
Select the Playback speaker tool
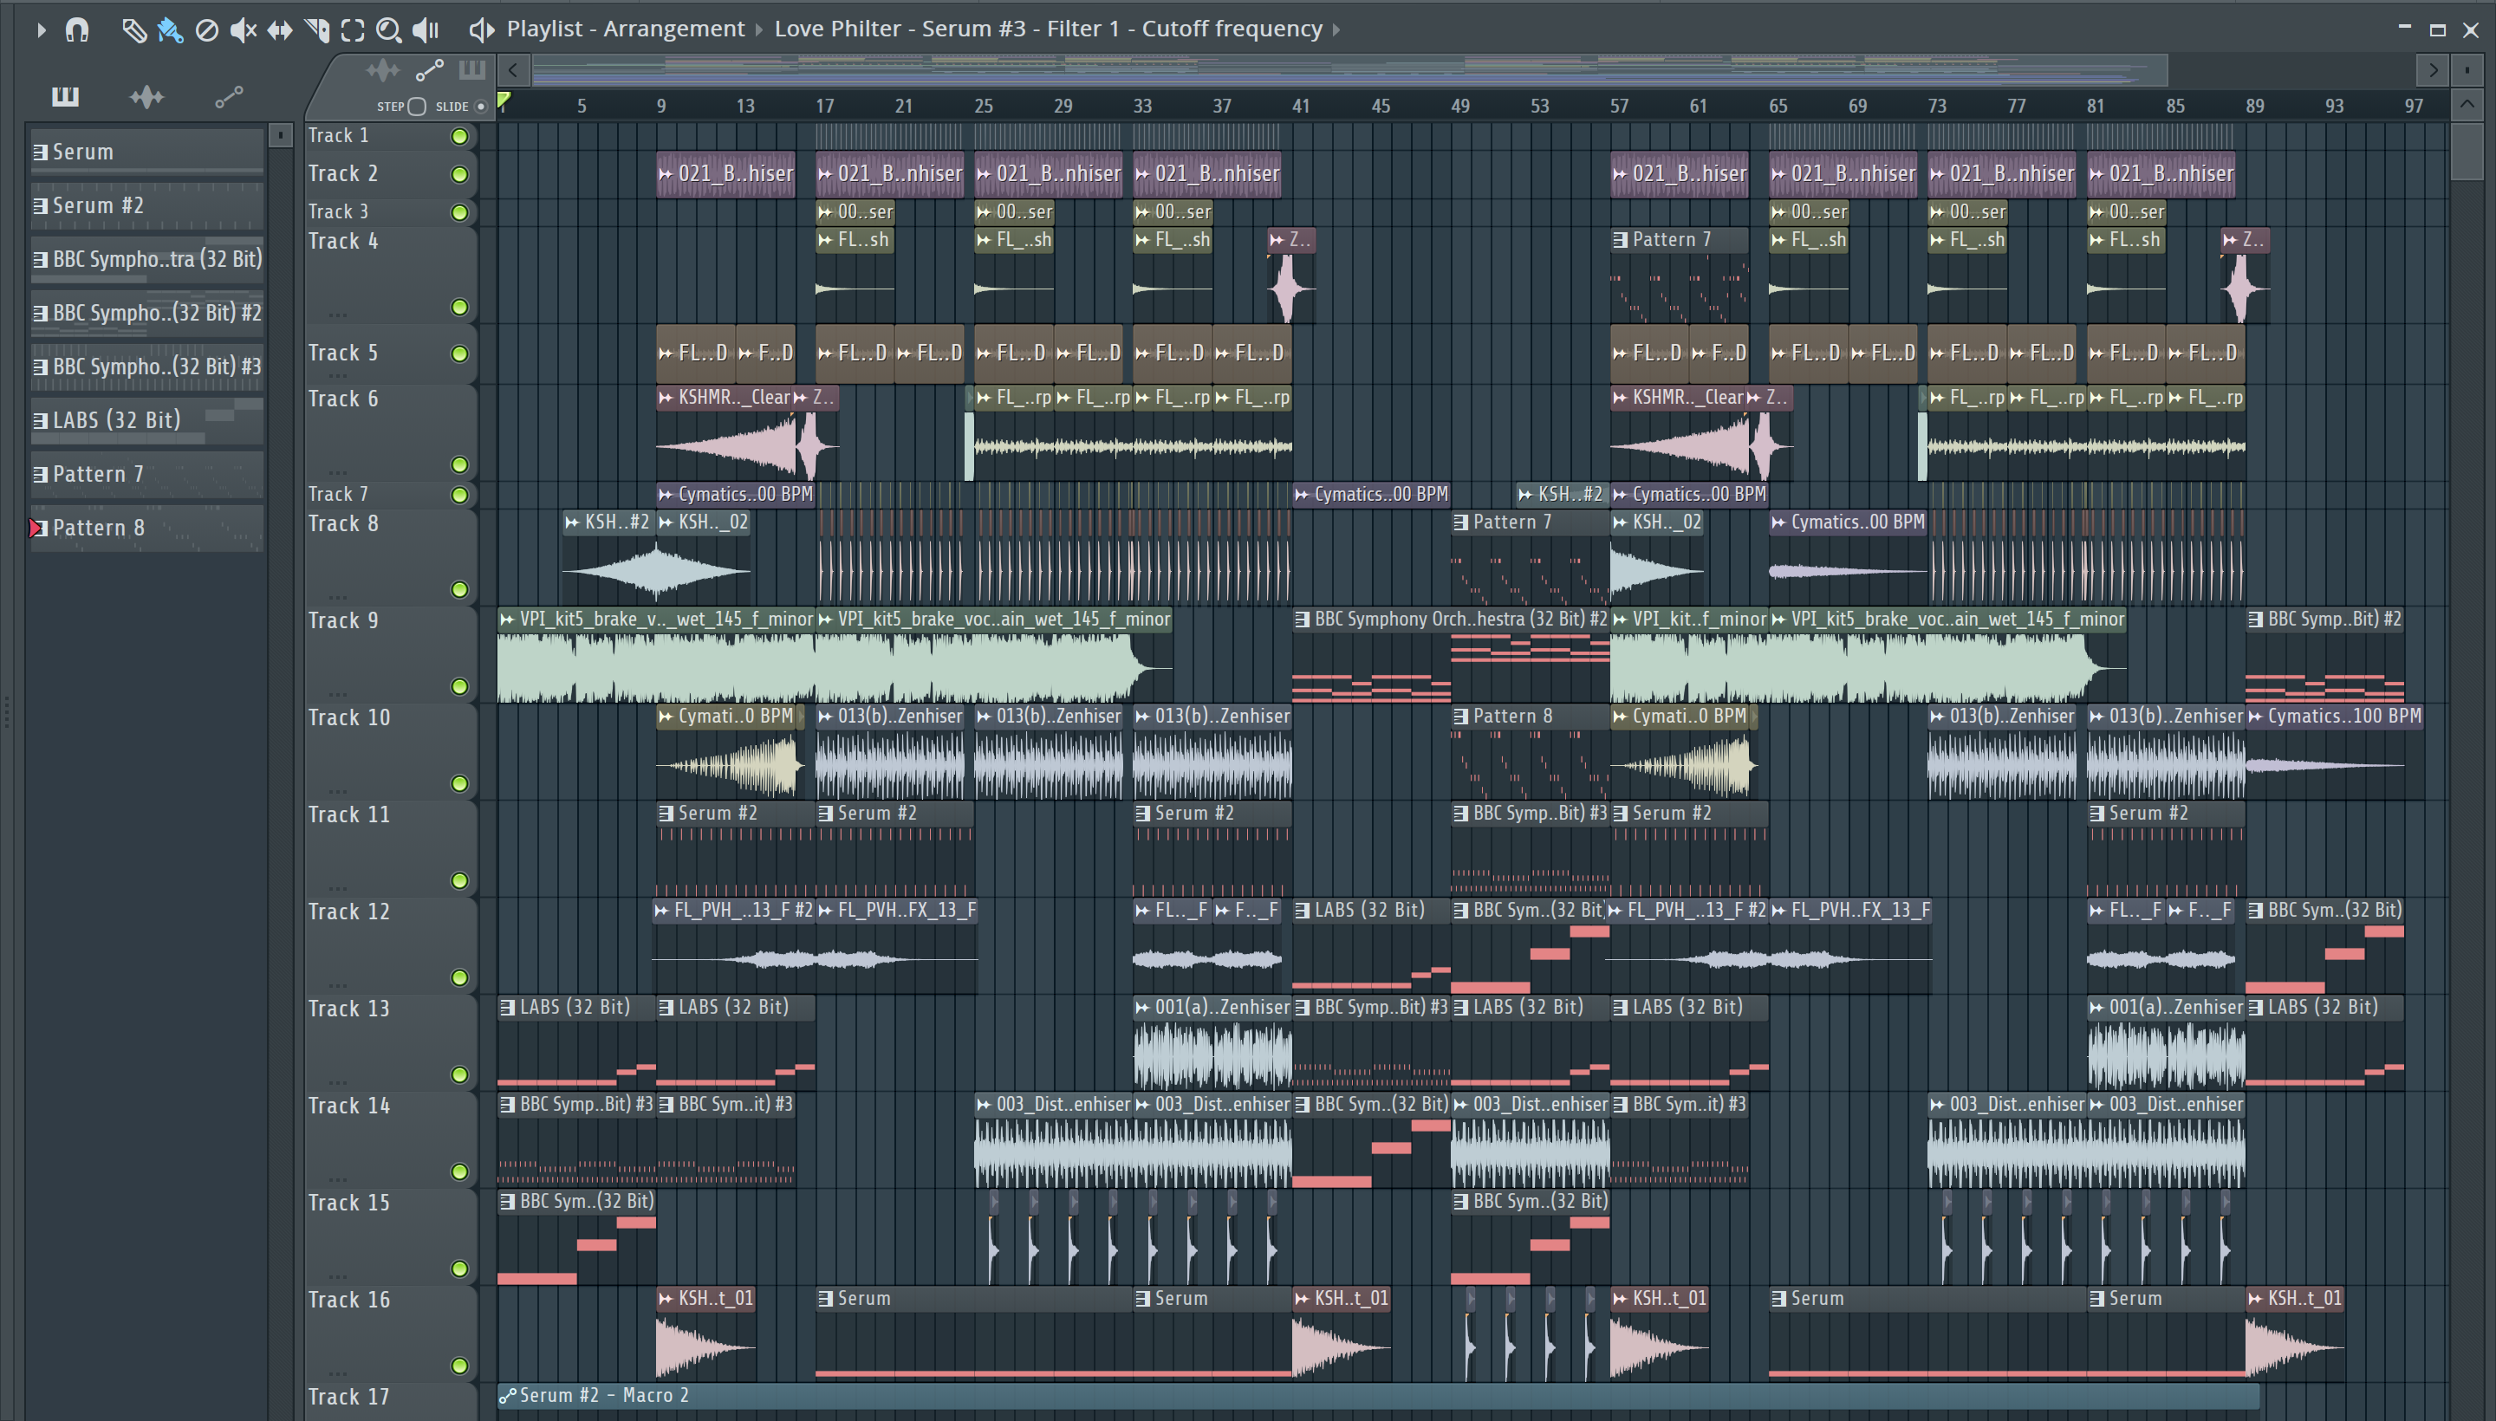[x=426, y=30]
